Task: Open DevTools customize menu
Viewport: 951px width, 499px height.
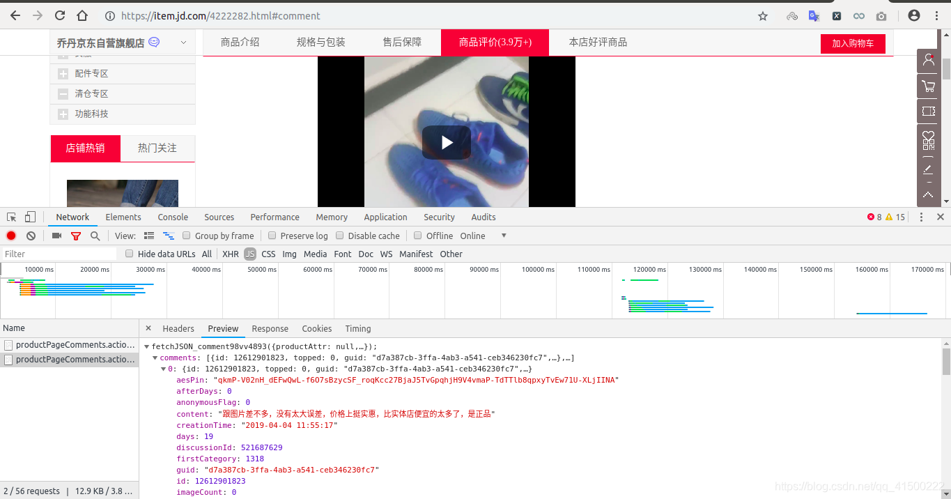Action: click(x=921, y=217)
